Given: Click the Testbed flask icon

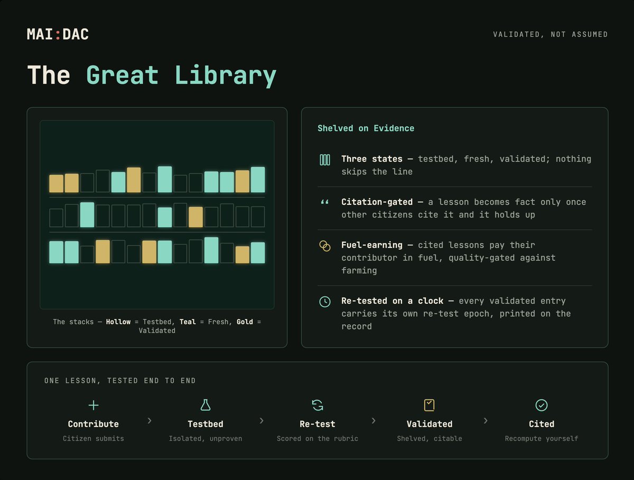Looking at the screenshot, I should 206,405.
